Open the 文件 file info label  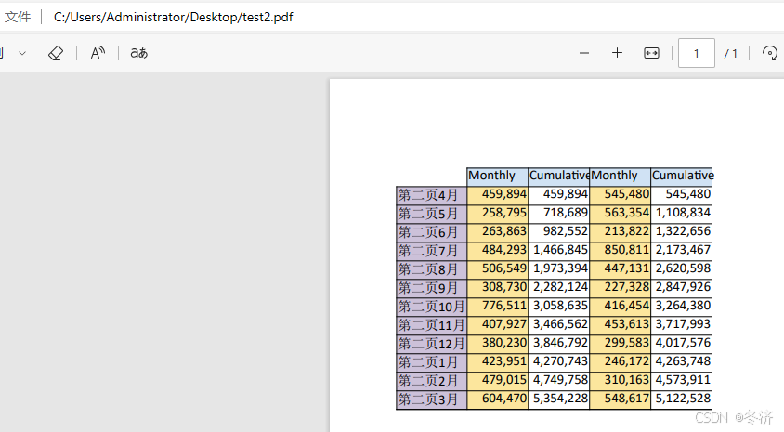(18, 17)
